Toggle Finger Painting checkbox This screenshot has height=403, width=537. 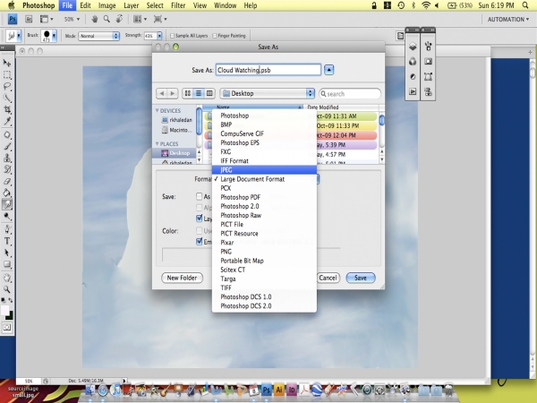click(x=215, y=36)
